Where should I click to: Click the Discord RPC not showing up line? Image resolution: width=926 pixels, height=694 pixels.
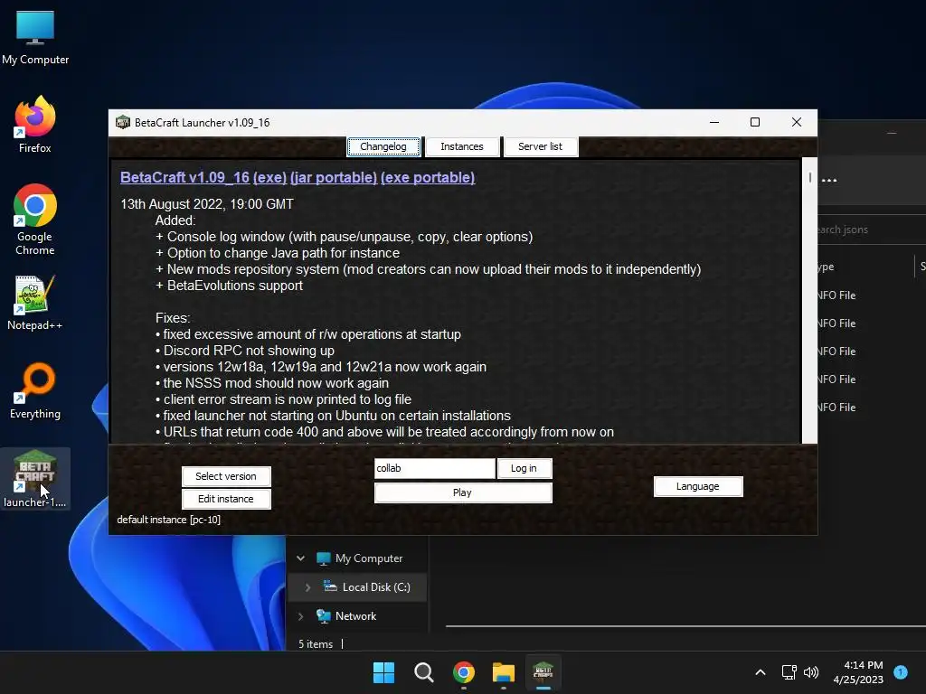(245, 351)
